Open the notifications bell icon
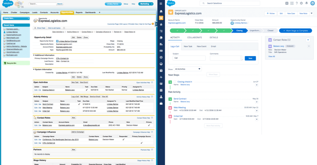 tap(307, 3)
